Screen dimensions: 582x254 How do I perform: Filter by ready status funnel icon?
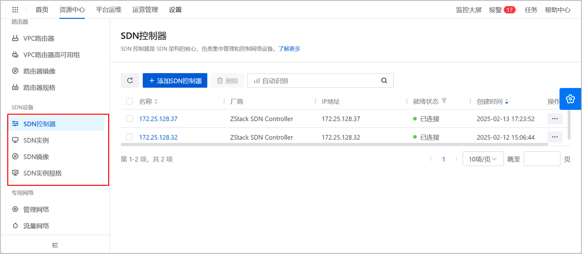coord(444,101)
